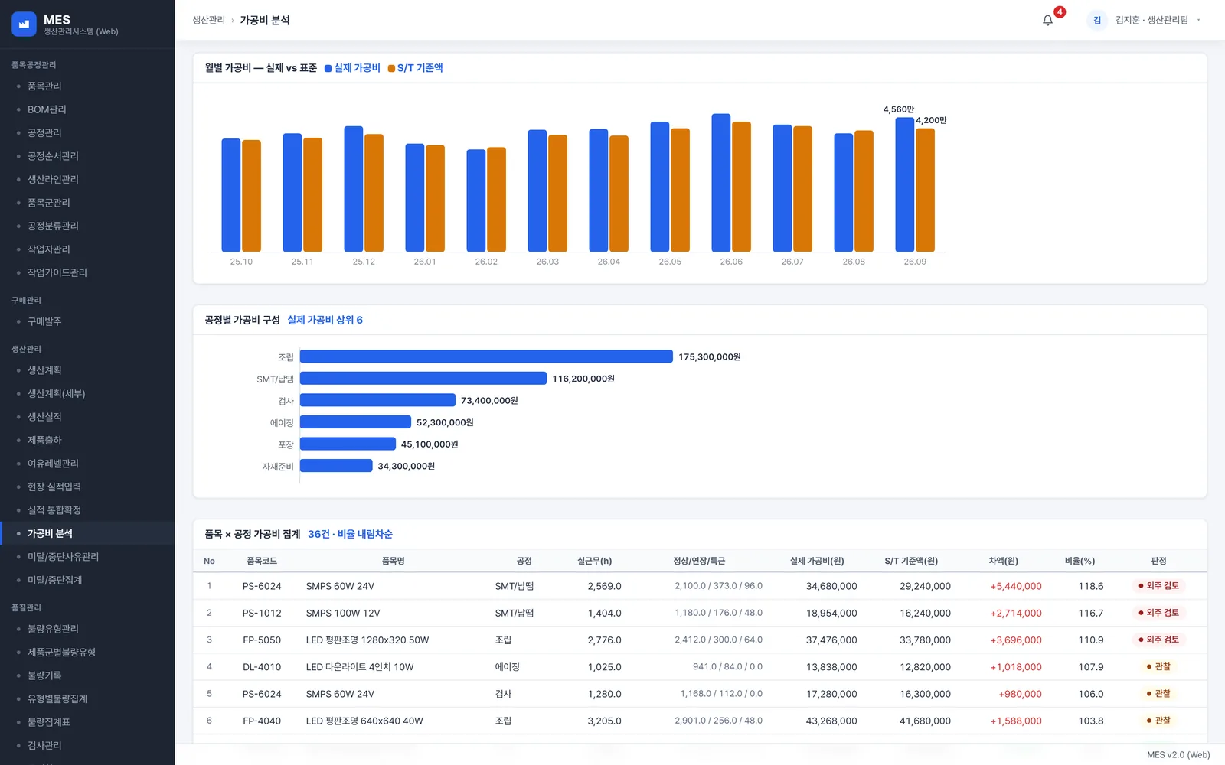
Task: Click the orange S/T 기준액 legend swatch
Action: (391, 68)
